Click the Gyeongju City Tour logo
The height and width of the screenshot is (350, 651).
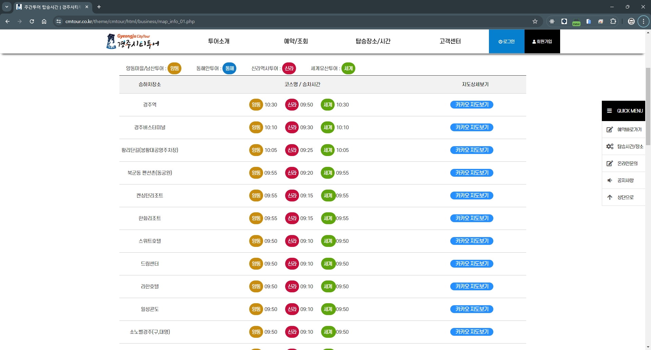click(x=133, y=41)
